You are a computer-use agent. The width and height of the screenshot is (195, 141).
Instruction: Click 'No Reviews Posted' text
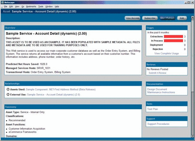[x=157, y=69]
